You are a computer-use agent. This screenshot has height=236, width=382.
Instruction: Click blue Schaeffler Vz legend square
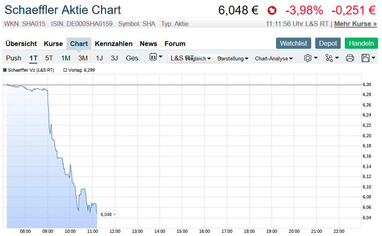click(5, 70)
